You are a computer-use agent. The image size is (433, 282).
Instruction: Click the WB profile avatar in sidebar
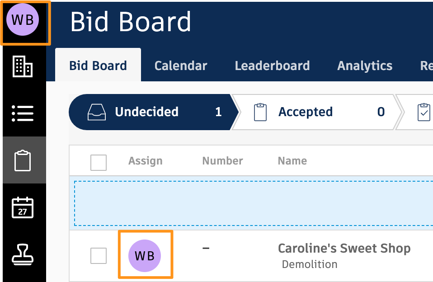pyautogui.click(x=23, y=20)
